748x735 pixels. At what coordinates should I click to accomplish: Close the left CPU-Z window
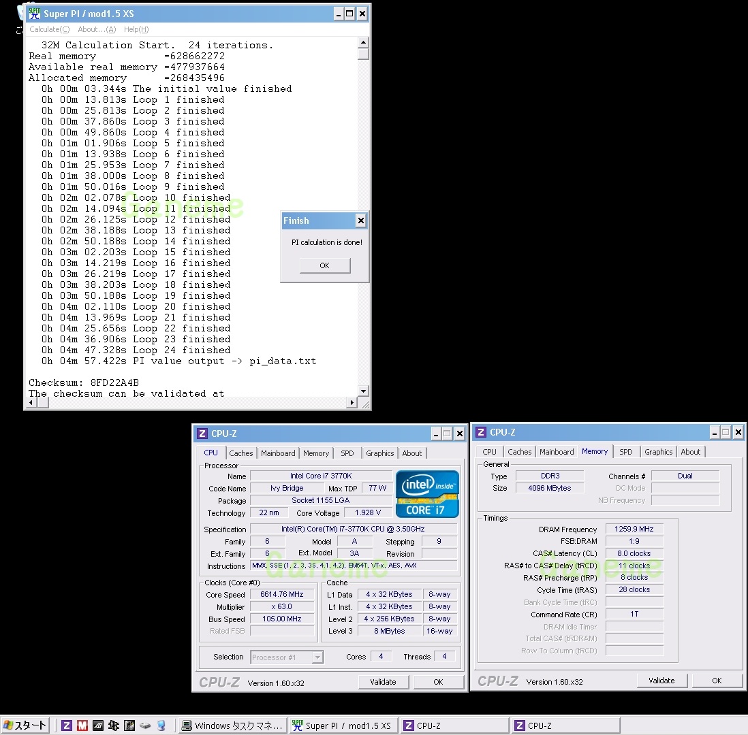pos(459,434)
